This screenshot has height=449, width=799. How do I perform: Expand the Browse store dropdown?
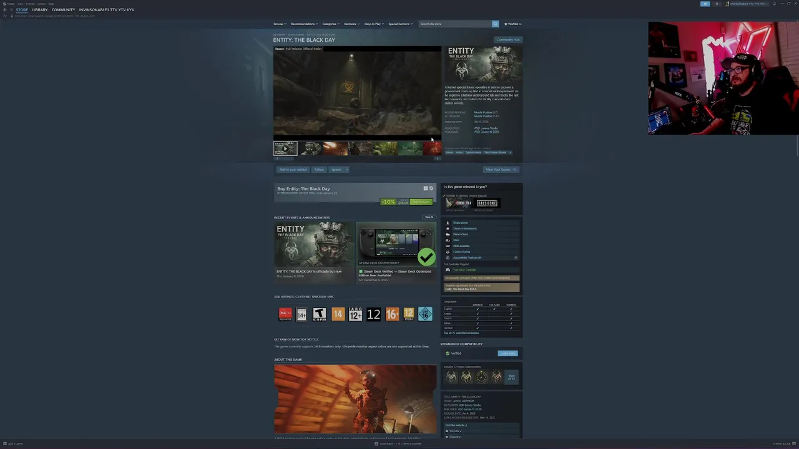tap(280, 24)
